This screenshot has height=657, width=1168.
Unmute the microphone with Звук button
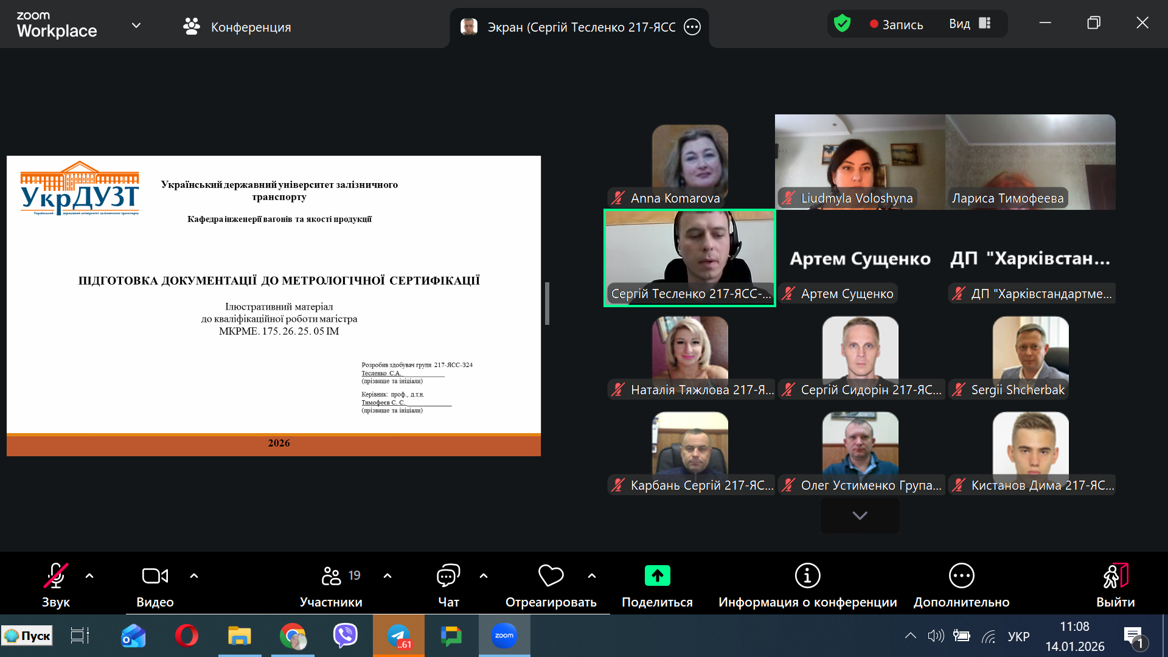coord(55,575)
